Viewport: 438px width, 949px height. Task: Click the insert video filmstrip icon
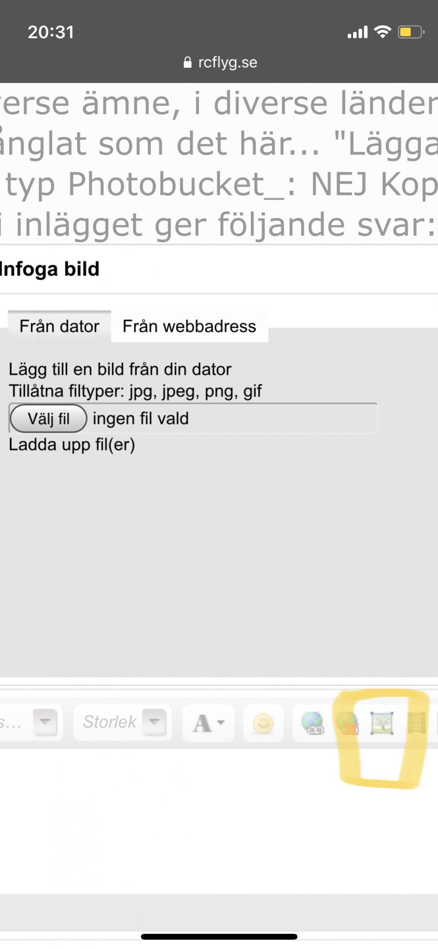pyautogui.click(x=417, y=723)
